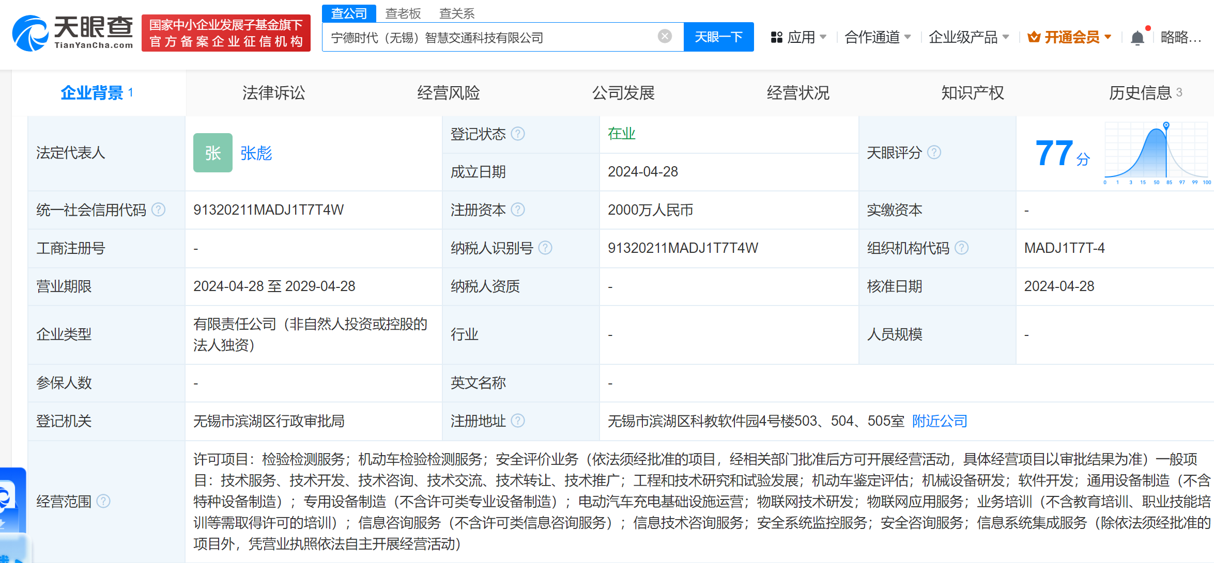Click the score marker on the rating chart
The width and height of the screenshot is (1214, 563).
pyautogui.click(x=1167, y=126)
